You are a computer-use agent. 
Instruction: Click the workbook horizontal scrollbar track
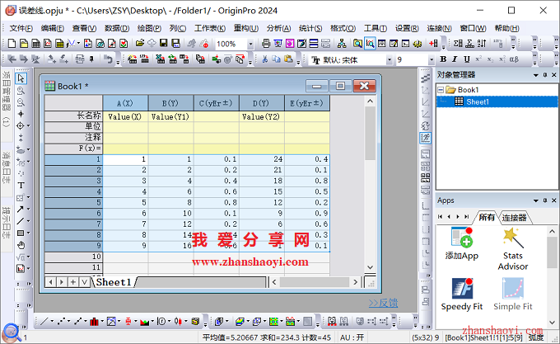pyautogui.click(x=315, y=282)
